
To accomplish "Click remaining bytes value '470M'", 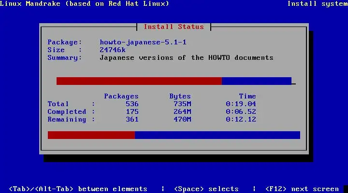I will click(x=182, y=120).
